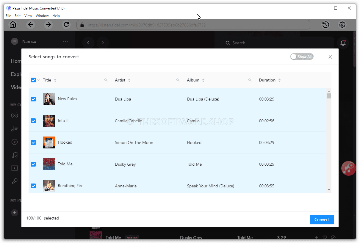Image resolution: width=360 pixels, height=243 pixels.
Task: Uncheck the Hooked song
Action: (33, 142)
